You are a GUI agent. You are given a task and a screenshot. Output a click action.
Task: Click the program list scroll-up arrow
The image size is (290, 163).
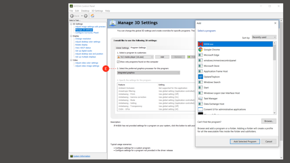click(x=274, y=43)
